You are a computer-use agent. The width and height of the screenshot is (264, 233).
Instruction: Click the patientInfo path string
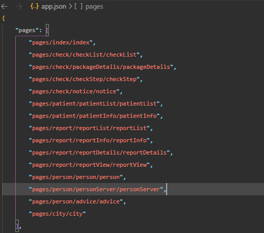pos(94,116)
